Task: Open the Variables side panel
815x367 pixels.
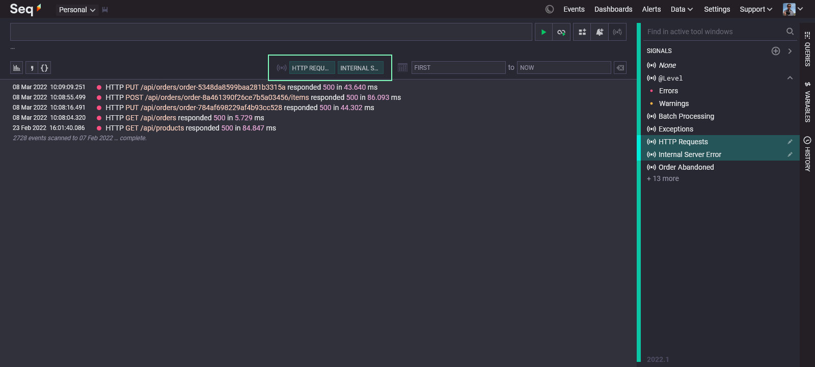Action: 807,102
